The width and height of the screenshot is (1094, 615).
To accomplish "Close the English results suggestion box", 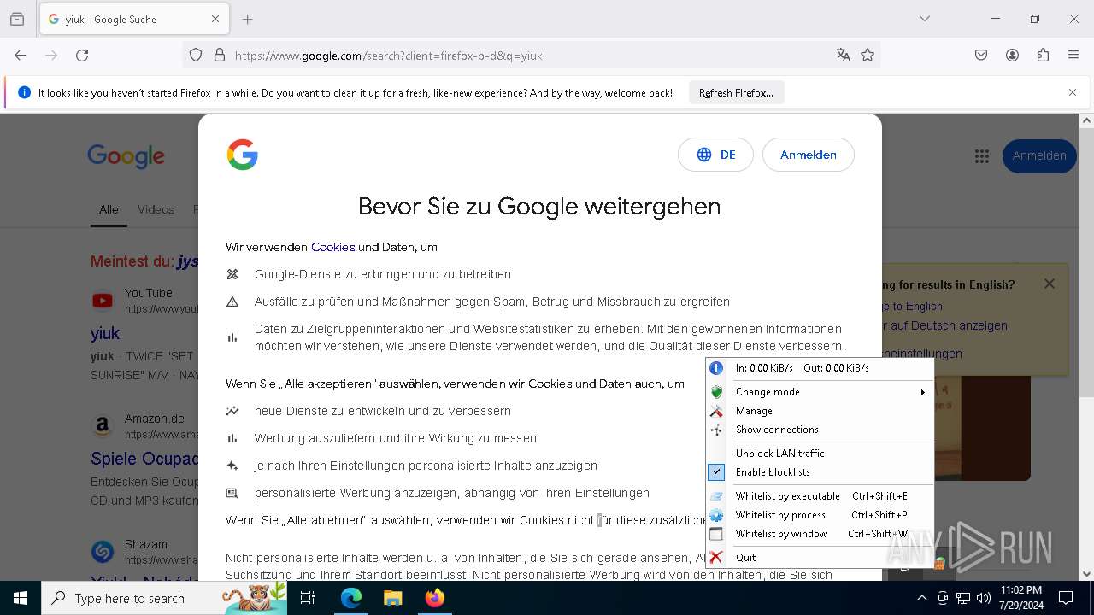I will click(1050, 284).
